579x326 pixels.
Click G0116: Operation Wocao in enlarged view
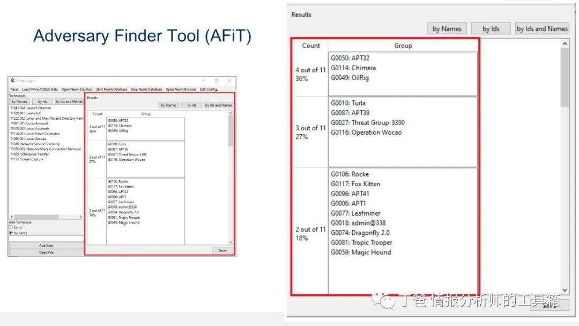click(366, 132)
